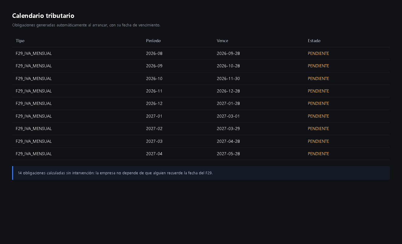Select PENDIENTE status for period 2027-03
Viewport: 402px width, 244px height.
(319, 141)
